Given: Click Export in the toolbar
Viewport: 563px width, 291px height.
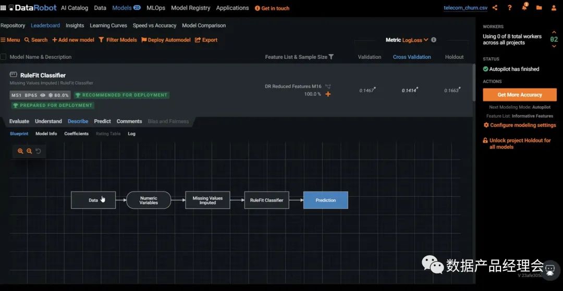Looking at the screenshot, I should click(x=206, y=40).
